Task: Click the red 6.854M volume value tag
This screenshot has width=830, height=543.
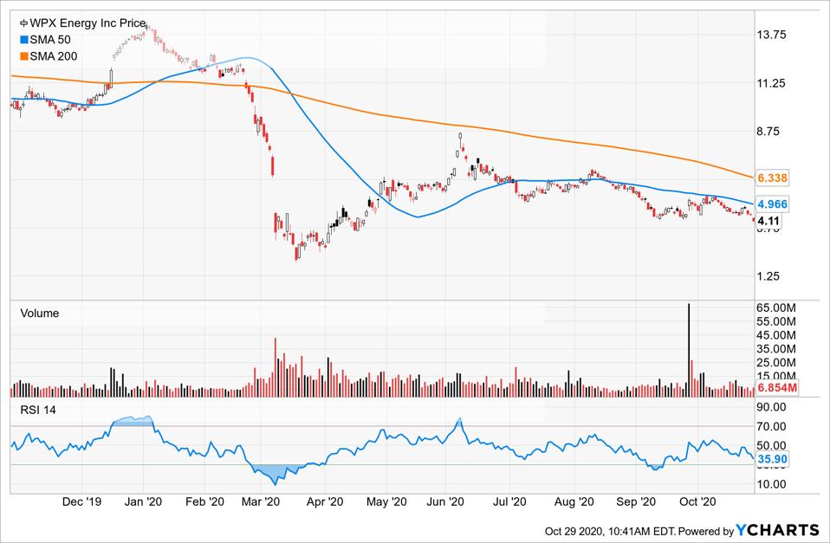Action: pos(776,388)
